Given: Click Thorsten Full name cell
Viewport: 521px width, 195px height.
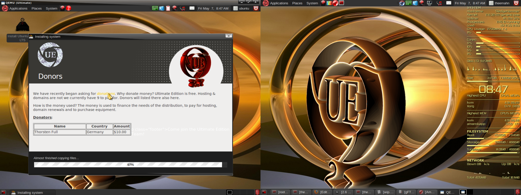Looking at the screenshot, I should (60, 132).
